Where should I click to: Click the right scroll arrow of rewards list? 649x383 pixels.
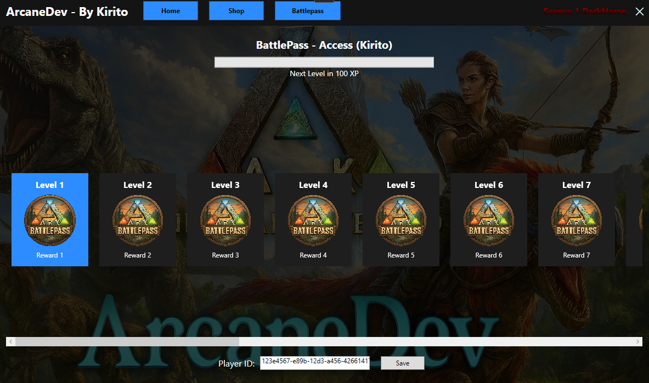pos(638,342)
